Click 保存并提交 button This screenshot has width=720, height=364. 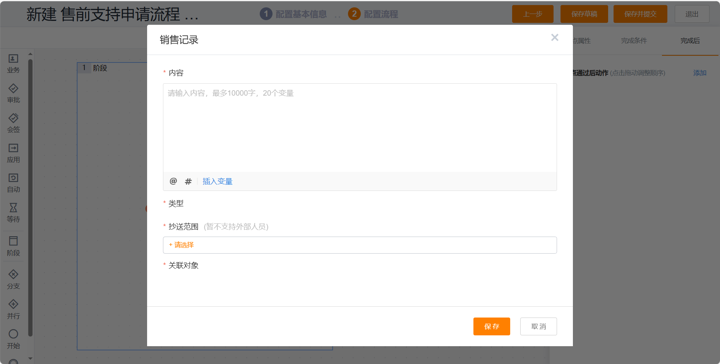640,14
